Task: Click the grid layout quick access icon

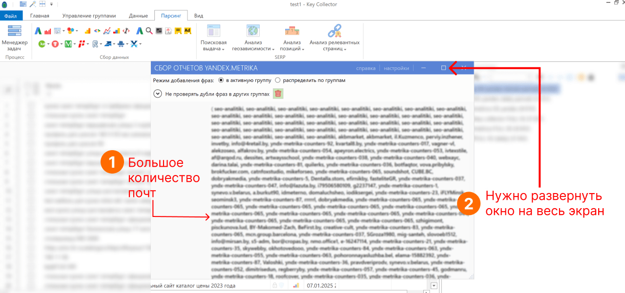Action: coord(42,4)
